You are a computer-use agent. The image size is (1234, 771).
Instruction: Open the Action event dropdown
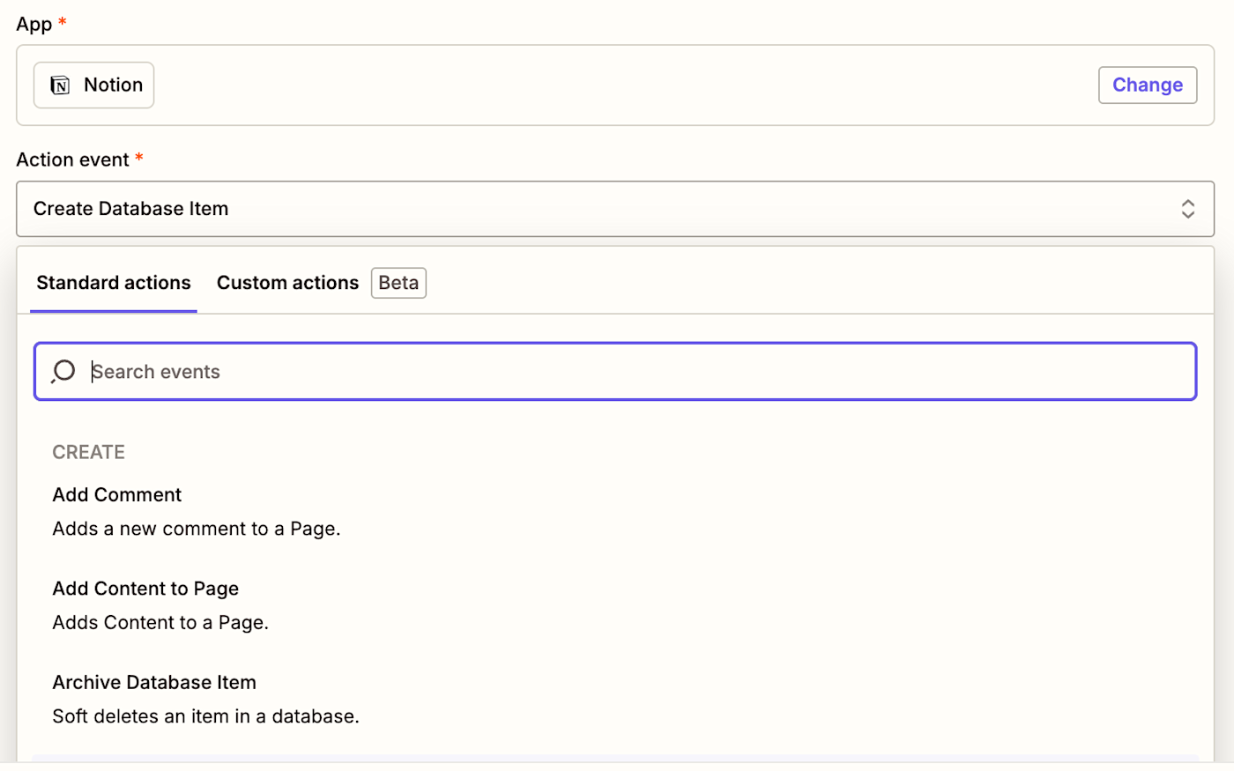click(x=615, y=209)
